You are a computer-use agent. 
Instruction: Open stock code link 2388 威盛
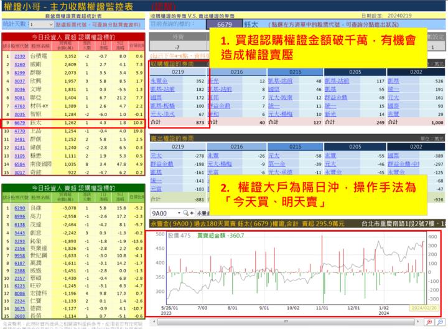click(20, 271)
